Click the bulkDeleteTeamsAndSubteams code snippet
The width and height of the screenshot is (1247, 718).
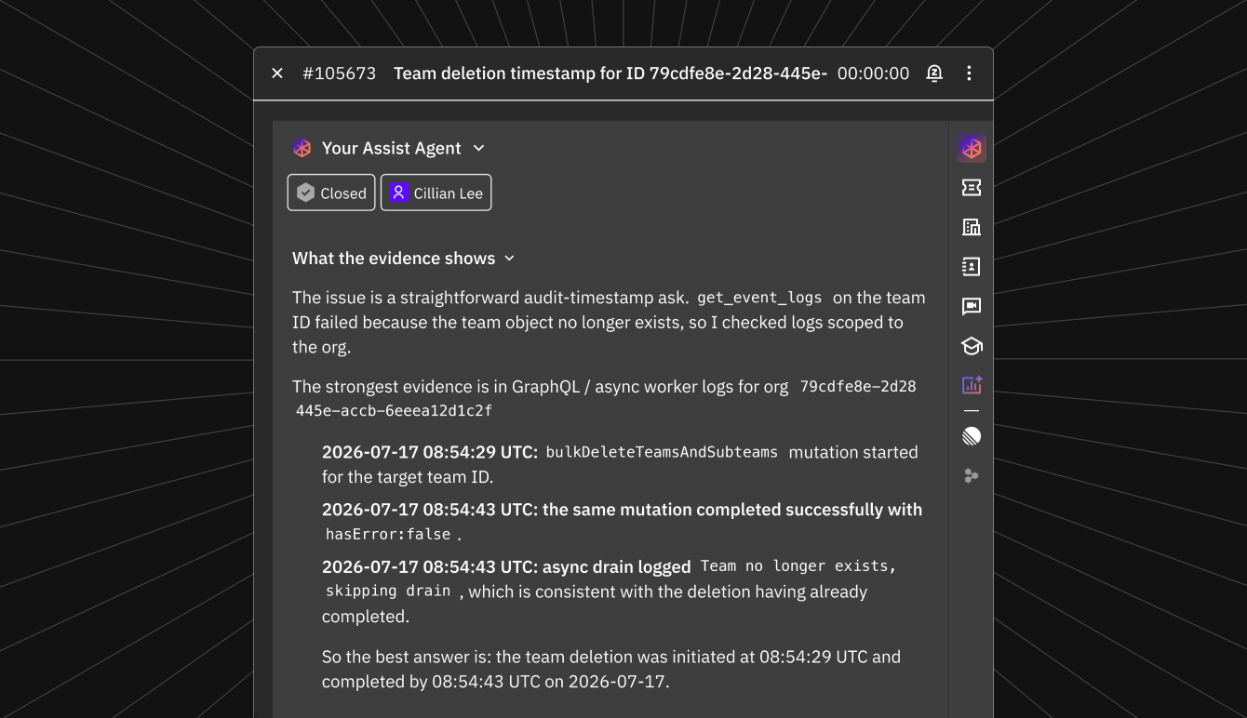(x=662, y=452)
